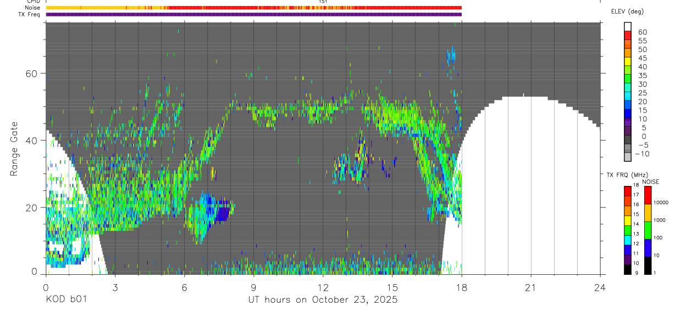Image resolution: width=675 pixels, height=311 pixels.
Task: Click the green segment of NOISE color bar
Action: pyautogui.click(x=648, y=230)
